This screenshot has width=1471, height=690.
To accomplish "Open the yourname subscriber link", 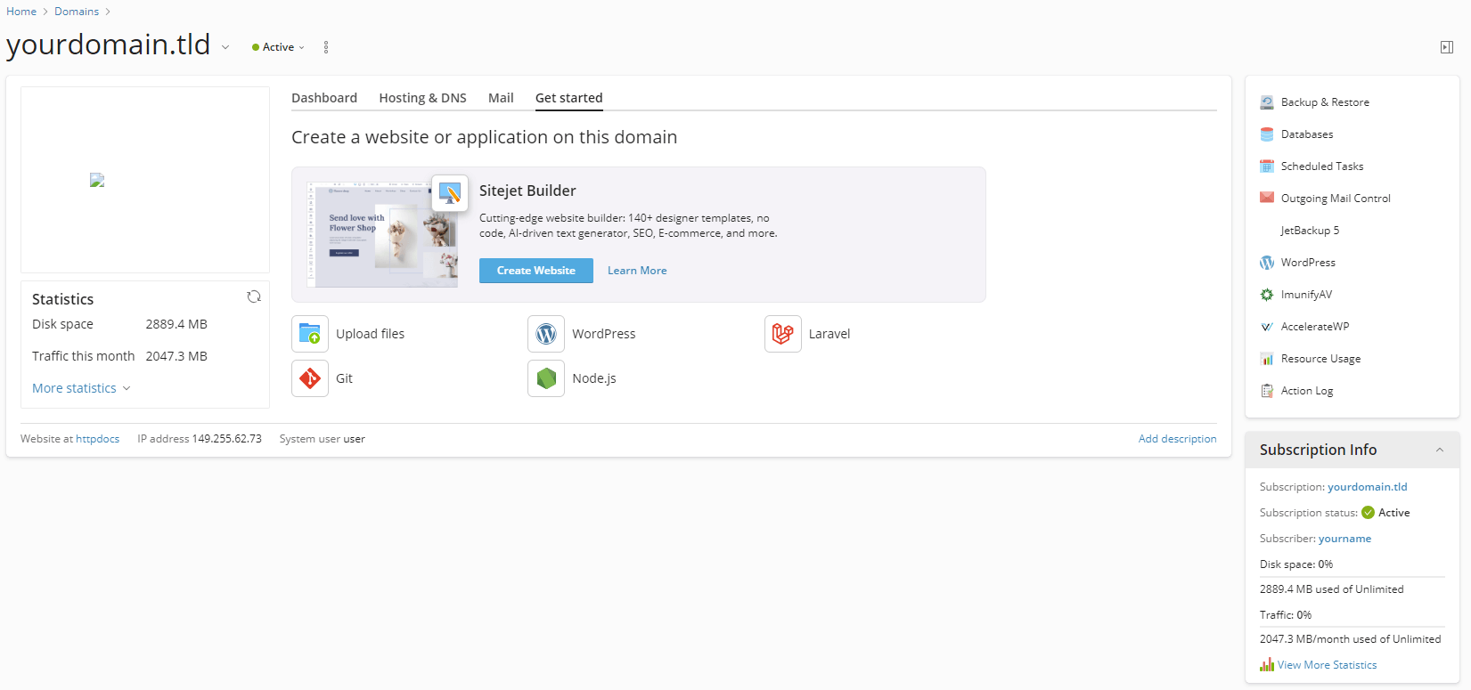I will click(x=1344, y=539).
